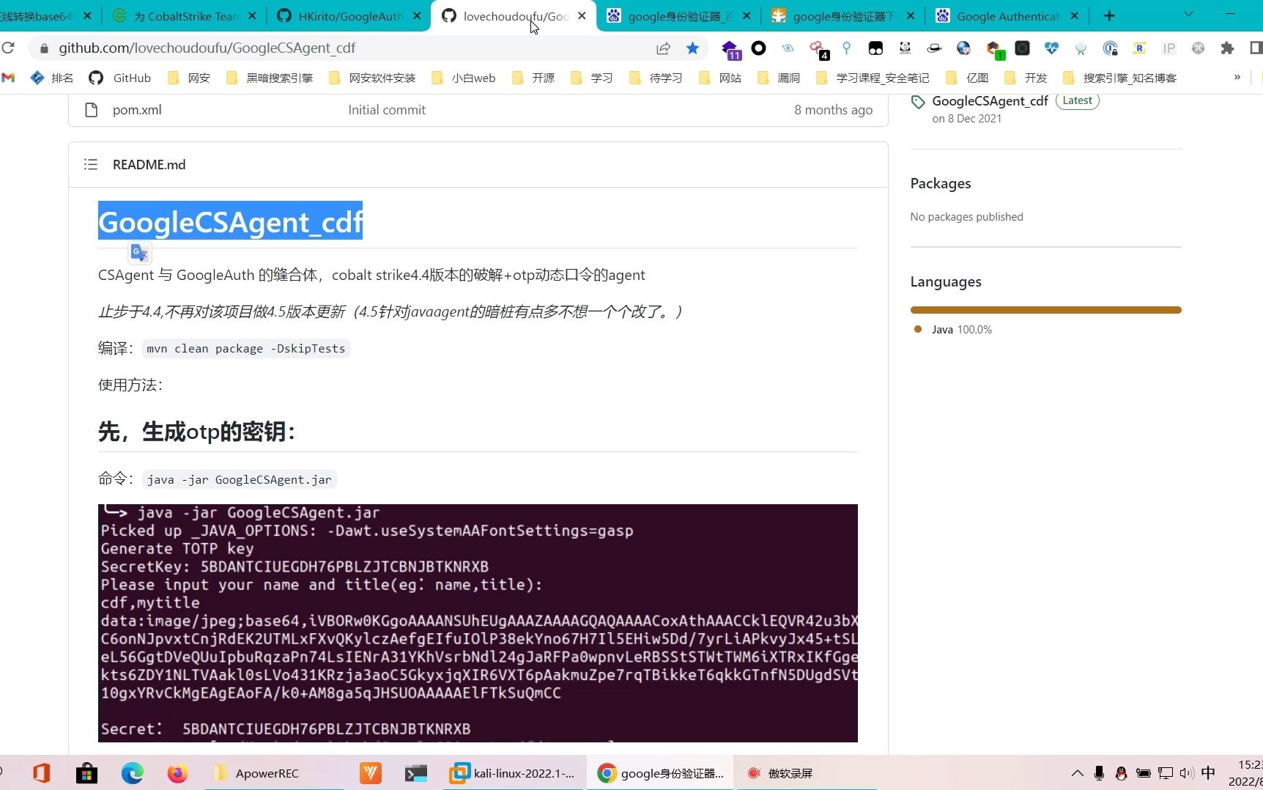Viewport: 1263px width, 790px height.
Task: Click the QQ penguin tray icon
Action: click(1121, 772)
